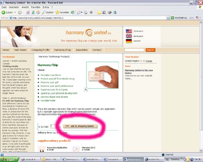
Task: Open the Favoriten star toolbar button
Action: [x=62, y=12]
